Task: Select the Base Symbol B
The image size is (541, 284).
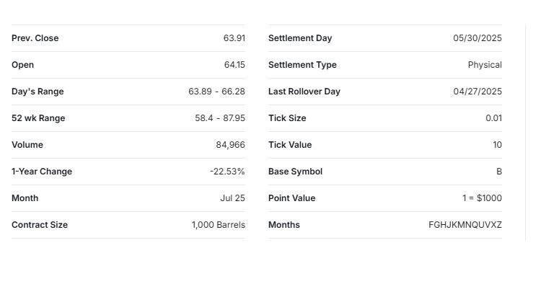Action: coord(499,172)
